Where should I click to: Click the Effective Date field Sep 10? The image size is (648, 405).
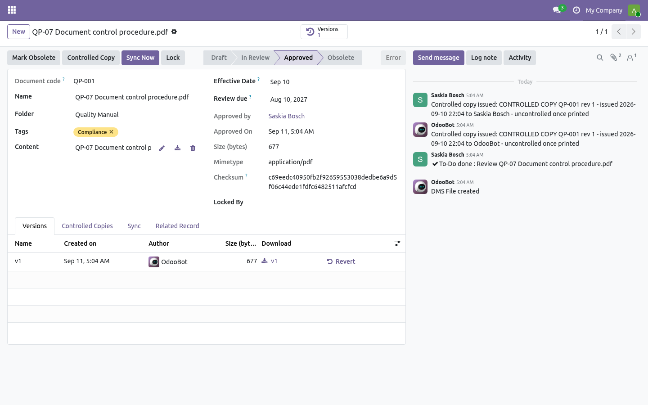[x=333, y=82]
